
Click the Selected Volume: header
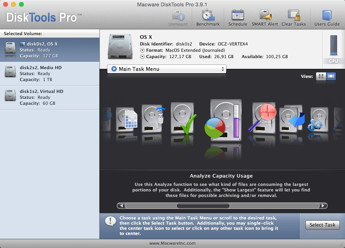[23, 34]
